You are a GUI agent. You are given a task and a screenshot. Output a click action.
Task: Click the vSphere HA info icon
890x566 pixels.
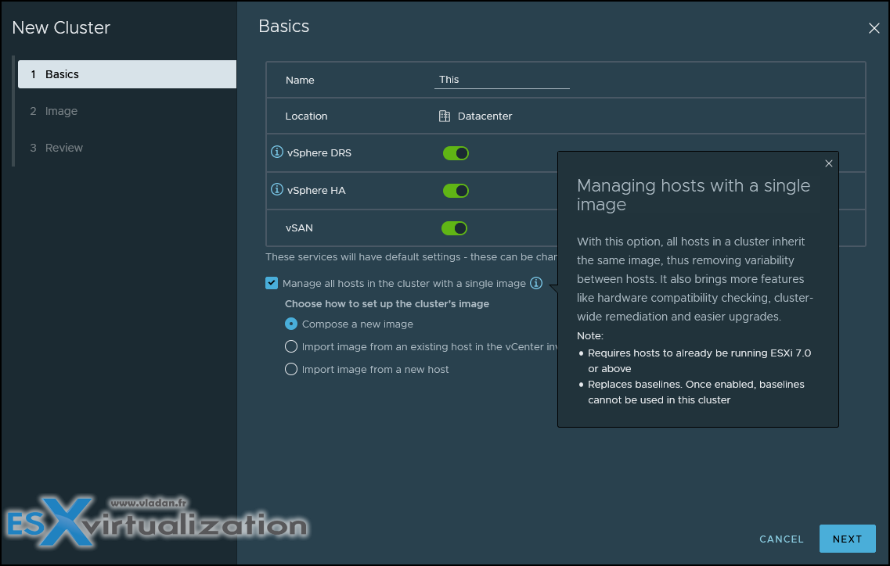(277, 189)
